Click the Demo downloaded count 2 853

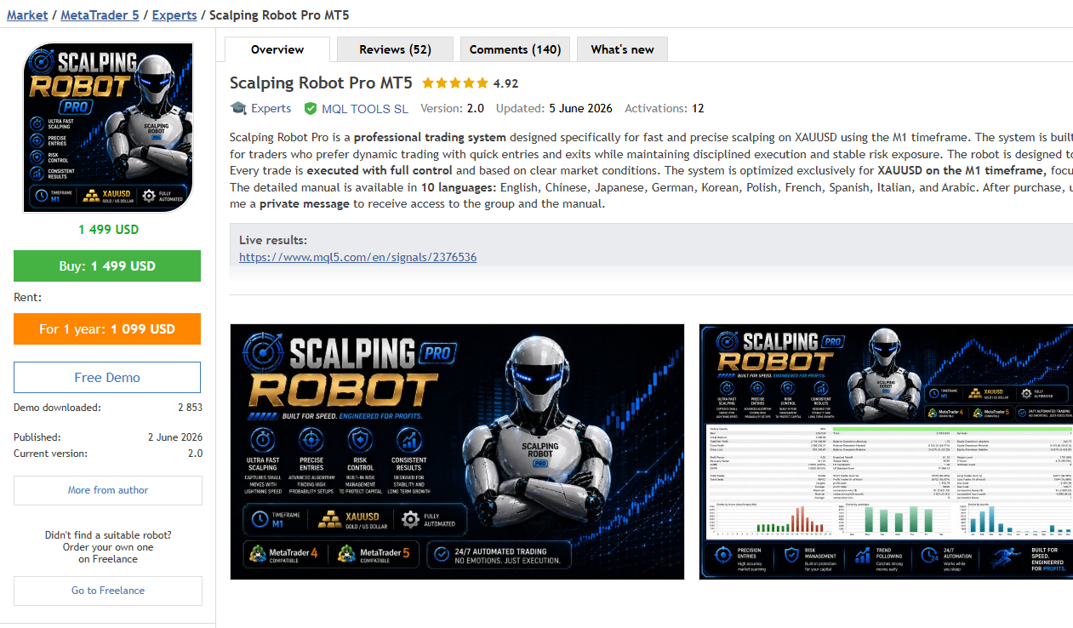(x=190, y=408)
